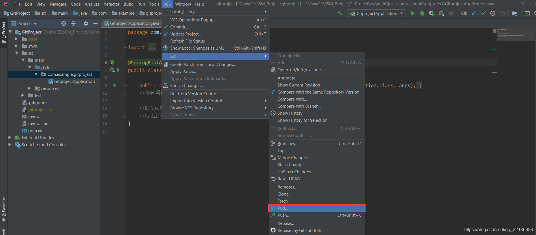The width and height of the screenshot is (536, 235).
Task: Click the run gutter arrow on line 7
Action: 118,70
